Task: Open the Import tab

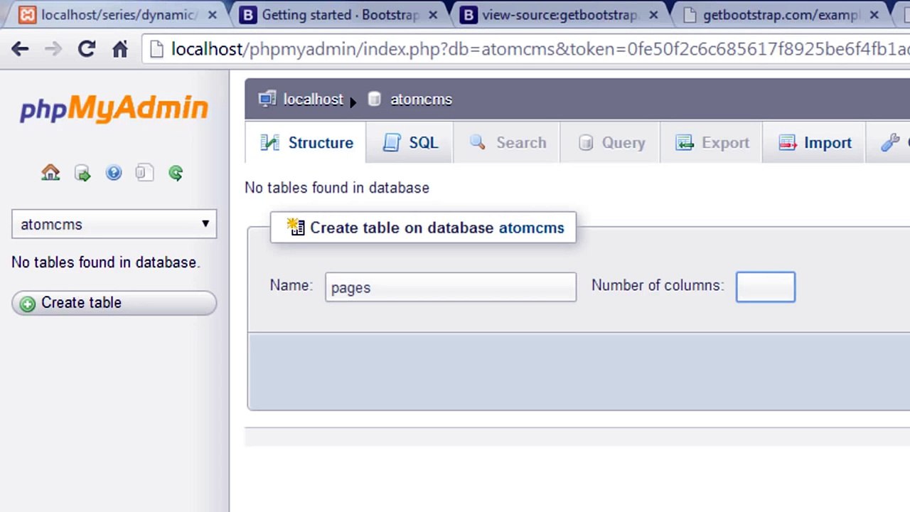Action: point(813,143)
